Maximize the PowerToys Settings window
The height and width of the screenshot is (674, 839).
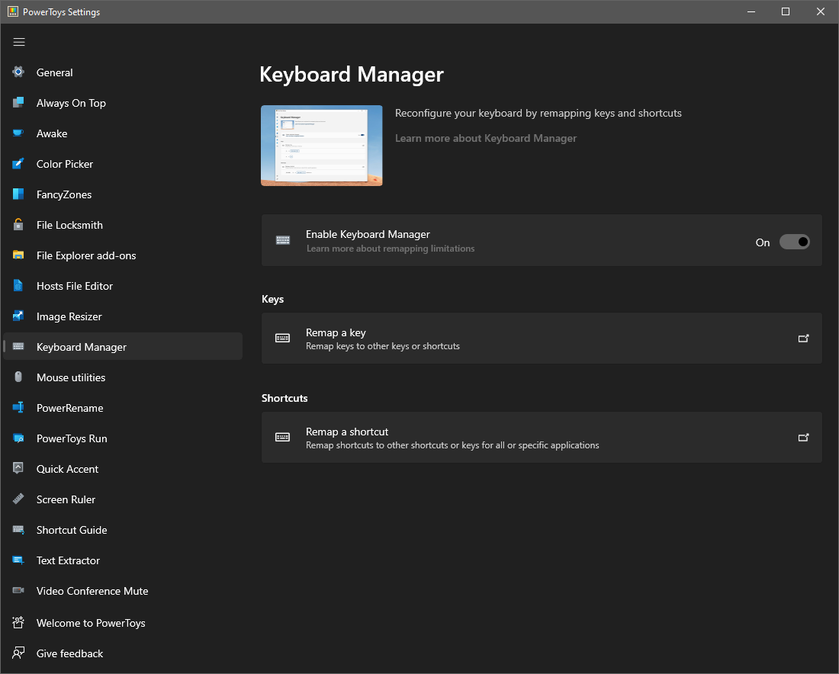pos(786,11)
